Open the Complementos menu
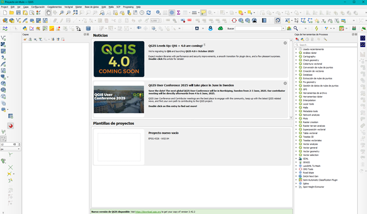Image resolution: width=367 pixels, height=214 pixels. point(55,7)
